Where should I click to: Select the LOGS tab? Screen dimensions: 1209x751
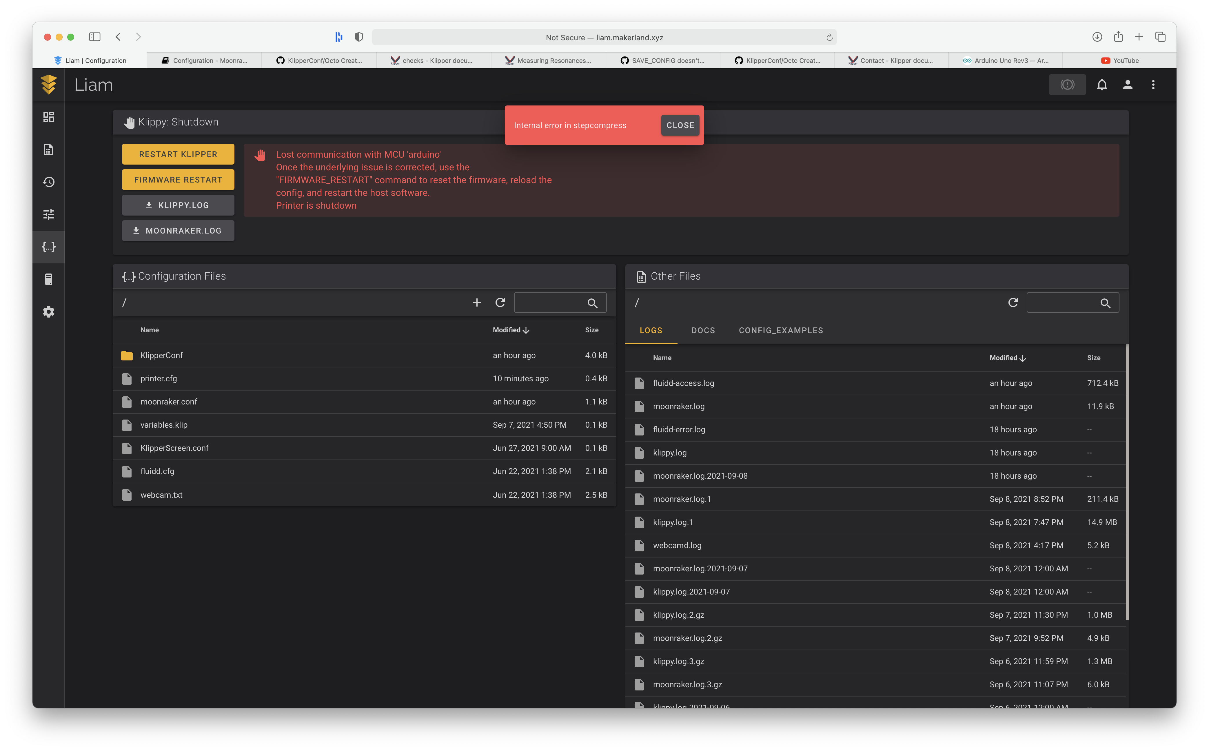pyautogui.click(x=651, y=330)
